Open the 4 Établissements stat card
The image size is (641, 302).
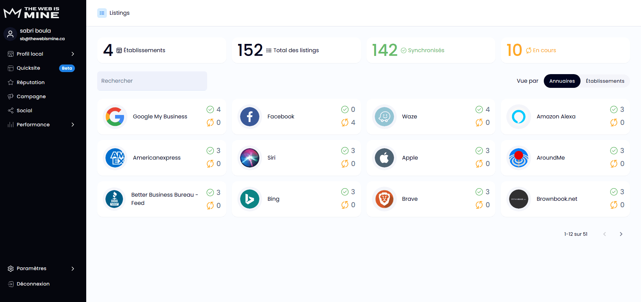[162, 50]
